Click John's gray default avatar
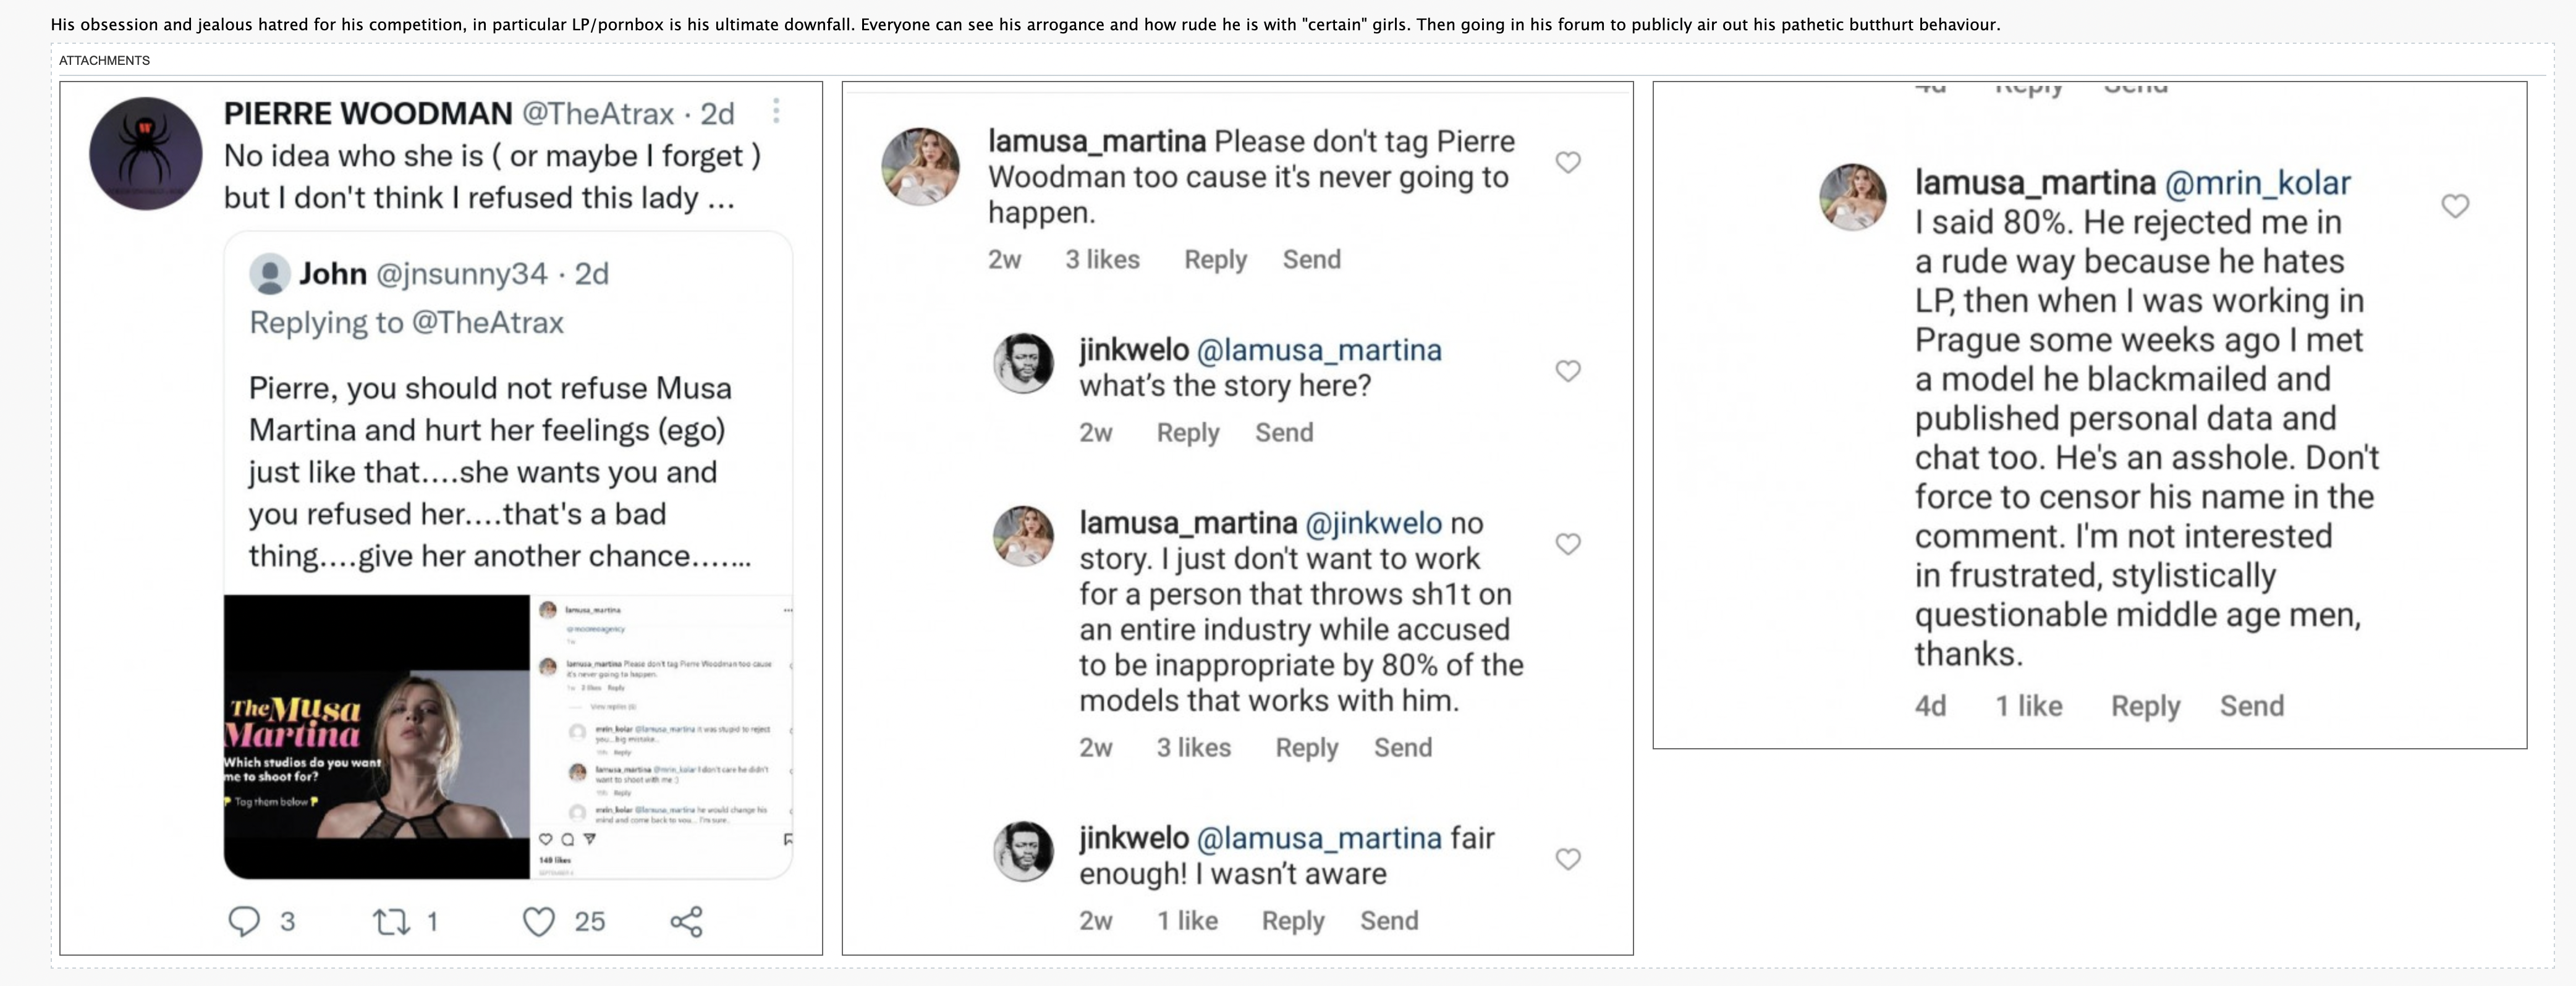The height and width of the screenshot is (986, 2576). click(269, 273)
